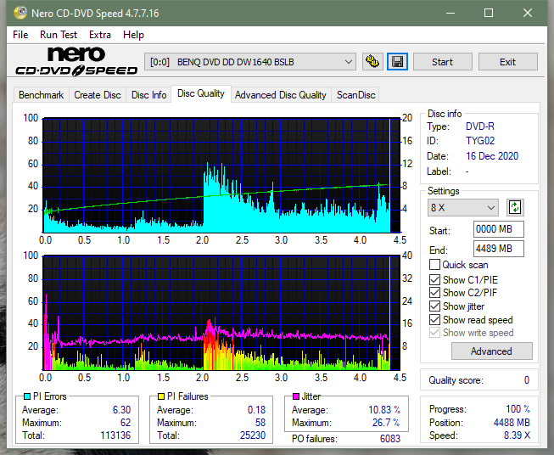Toggle Show read speed checkbox
This screenshot has width=554, height=455.
coord(434,319)
